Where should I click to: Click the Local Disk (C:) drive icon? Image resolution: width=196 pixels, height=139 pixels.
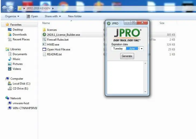pyautogui.click(x=10, y=83)
